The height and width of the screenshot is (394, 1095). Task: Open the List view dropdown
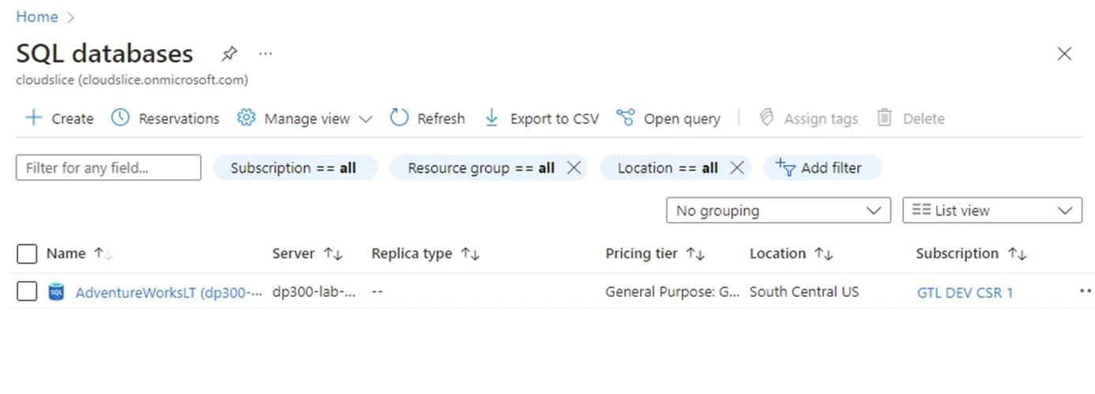click(992, 211)
